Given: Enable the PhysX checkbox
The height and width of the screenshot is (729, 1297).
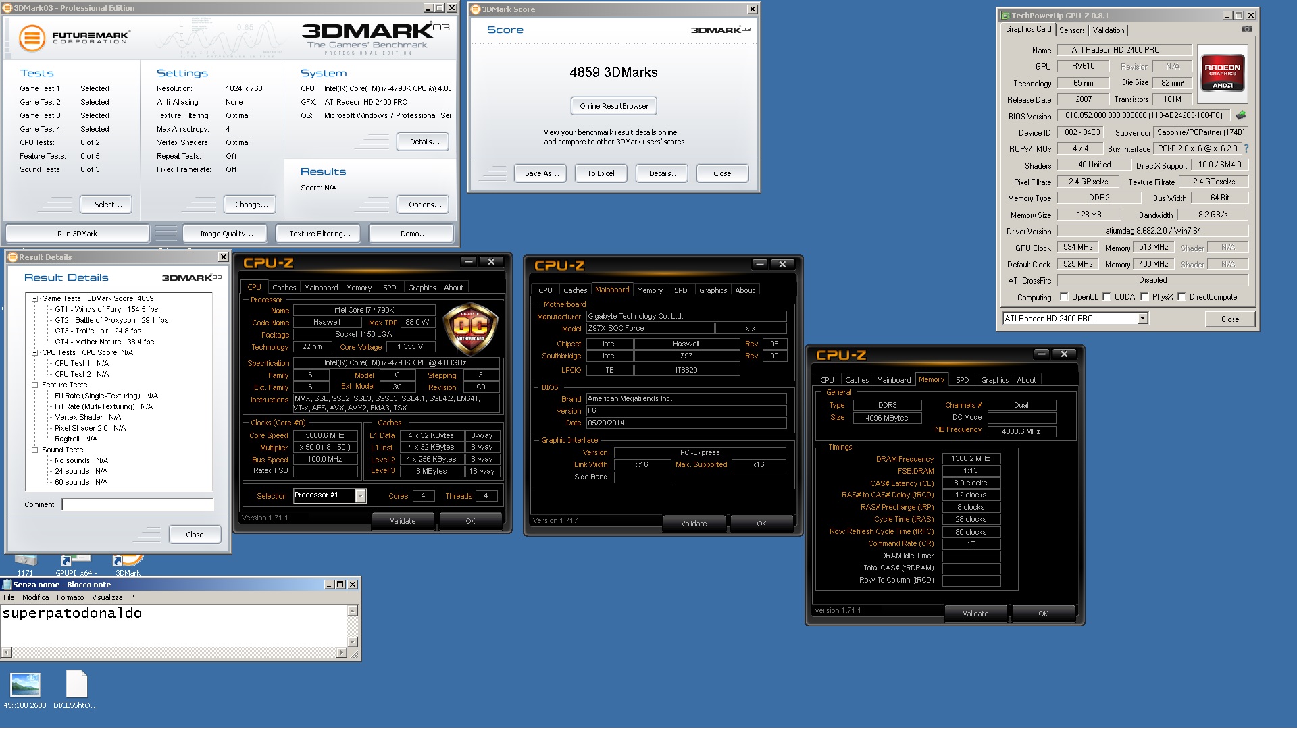Looking at the screenshot, I should tap(1144, 297).
